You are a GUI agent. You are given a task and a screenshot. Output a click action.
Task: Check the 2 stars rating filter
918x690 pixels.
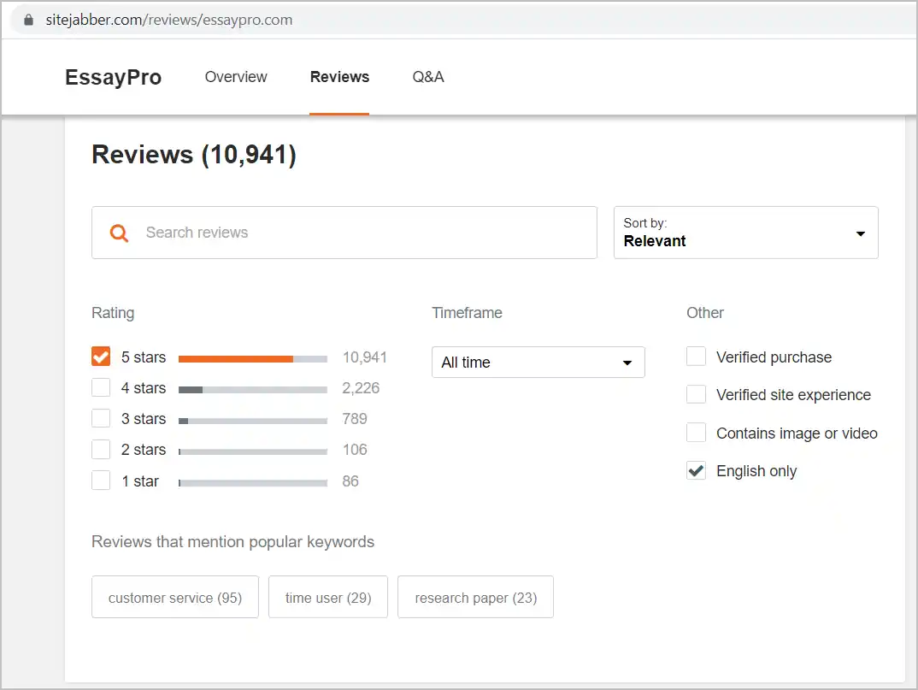coord(101,449)
